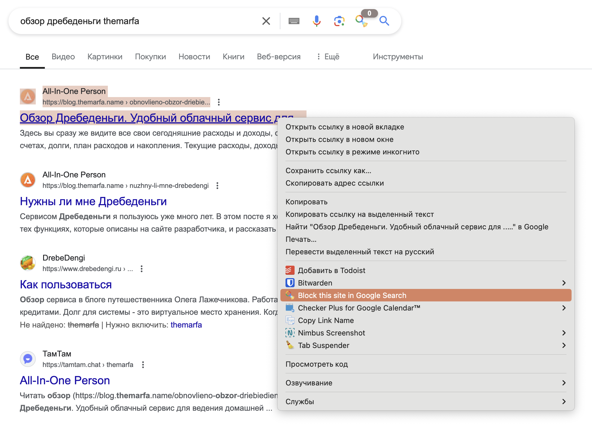
Task: Open the Нужны ли мне Дребеденьги link
Action: tap(93, 201)
